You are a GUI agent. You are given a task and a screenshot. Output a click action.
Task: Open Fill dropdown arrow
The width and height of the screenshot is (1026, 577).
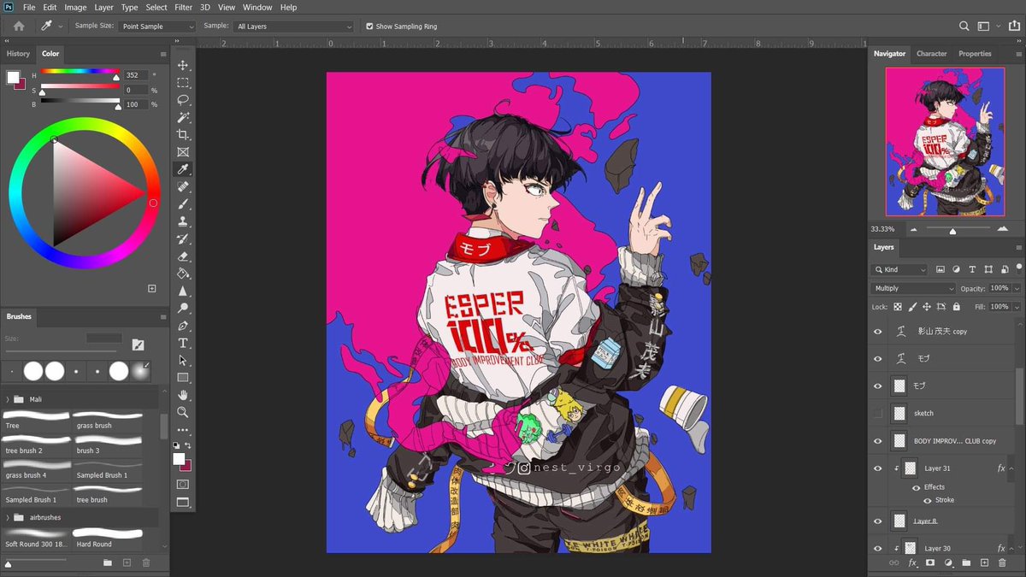1016,307
